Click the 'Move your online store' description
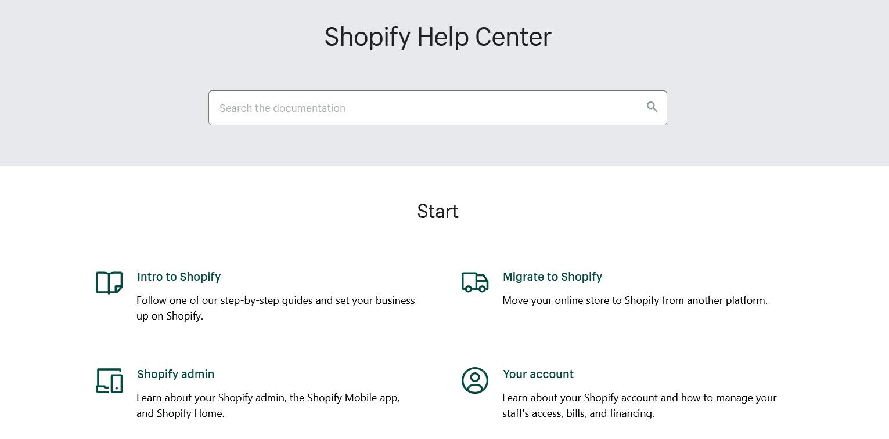 click(635, 300)
